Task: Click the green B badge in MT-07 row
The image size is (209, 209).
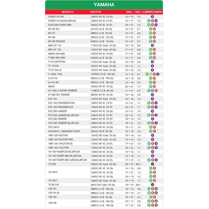Action: point(150,33)
